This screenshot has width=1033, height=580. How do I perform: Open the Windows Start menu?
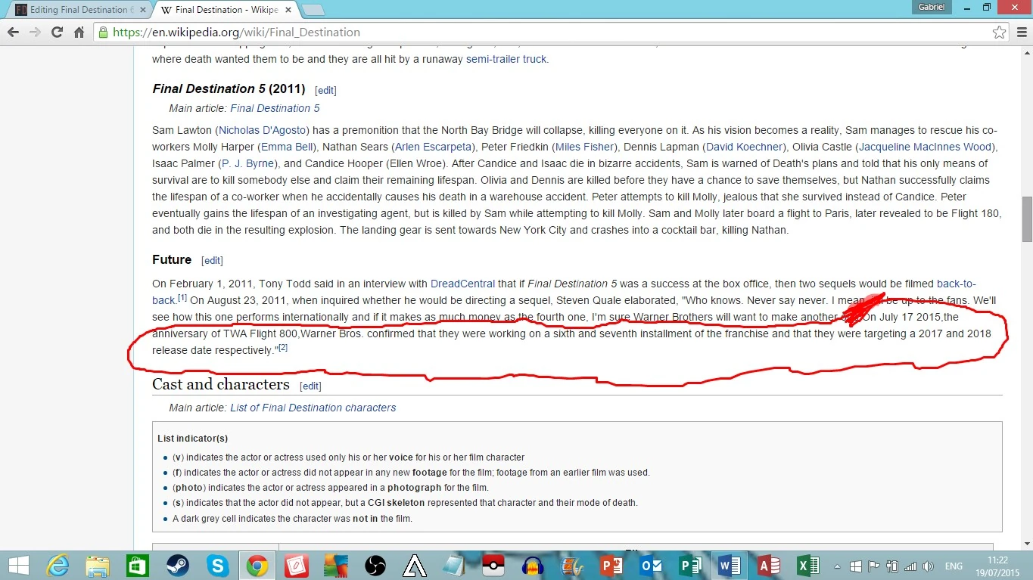18,565
